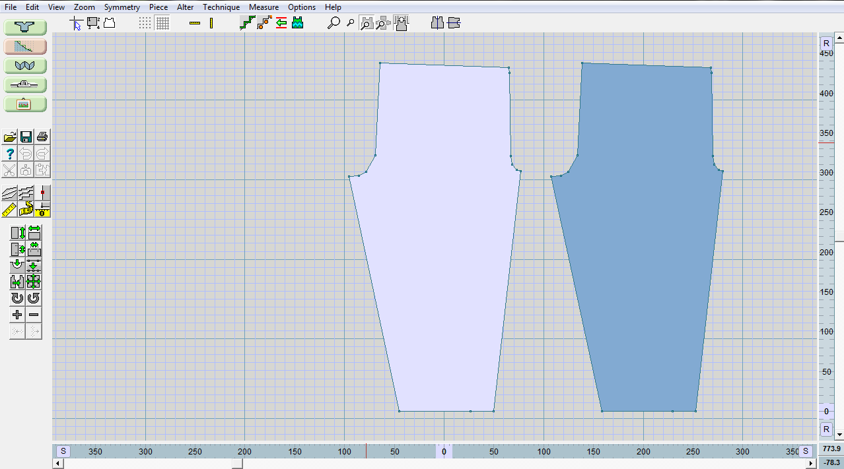The width and height of the screenshot is (844, 469).
Task: Open the Symmetry menu
Action: pyautogui.click(x=122, y=7)
